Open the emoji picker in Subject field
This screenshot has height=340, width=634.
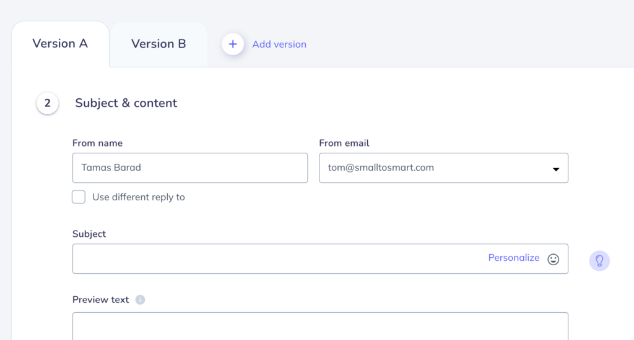[554, 259]
